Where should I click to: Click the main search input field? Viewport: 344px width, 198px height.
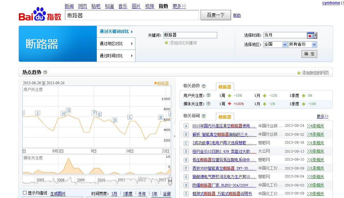[132, 15]
